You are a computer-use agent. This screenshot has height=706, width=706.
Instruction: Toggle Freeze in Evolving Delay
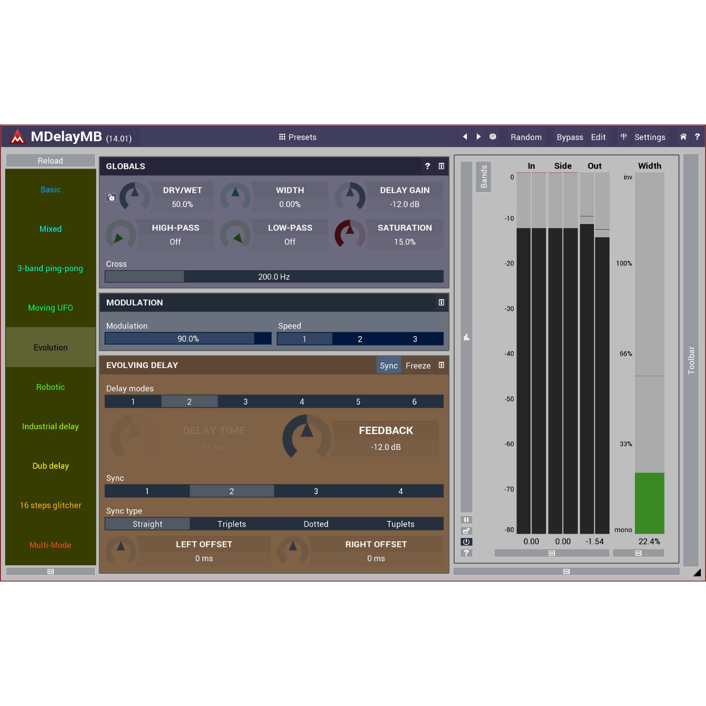coord(418,365)
